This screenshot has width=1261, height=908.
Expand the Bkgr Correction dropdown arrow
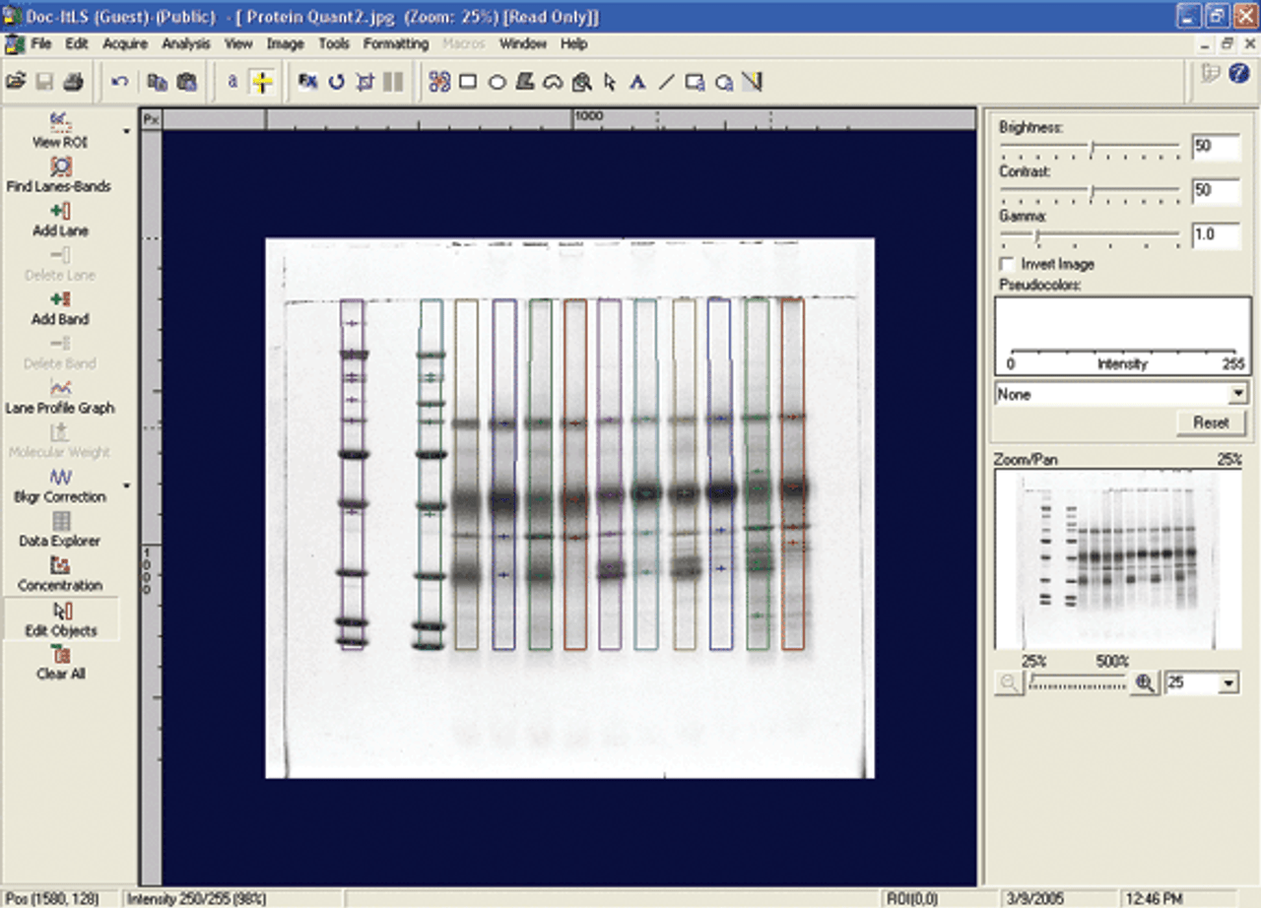tap(126, 486)
